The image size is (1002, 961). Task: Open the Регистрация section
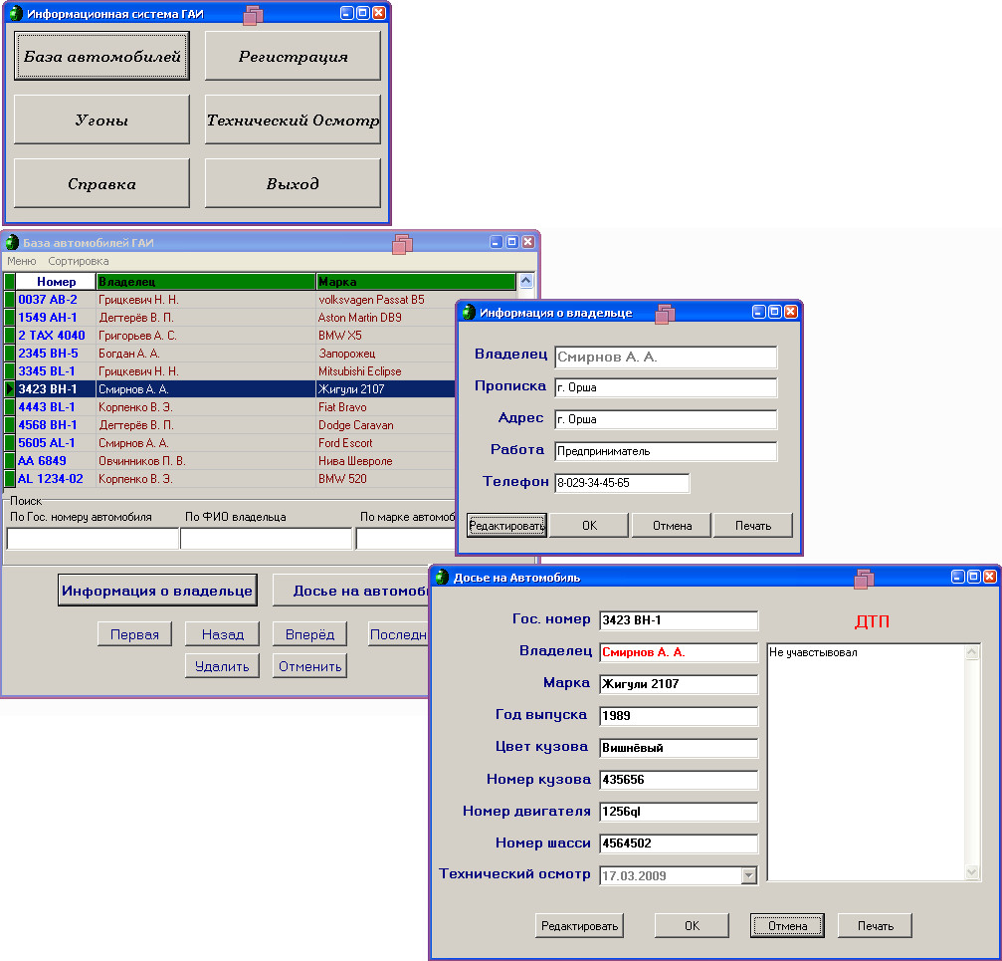pos(293,57)
